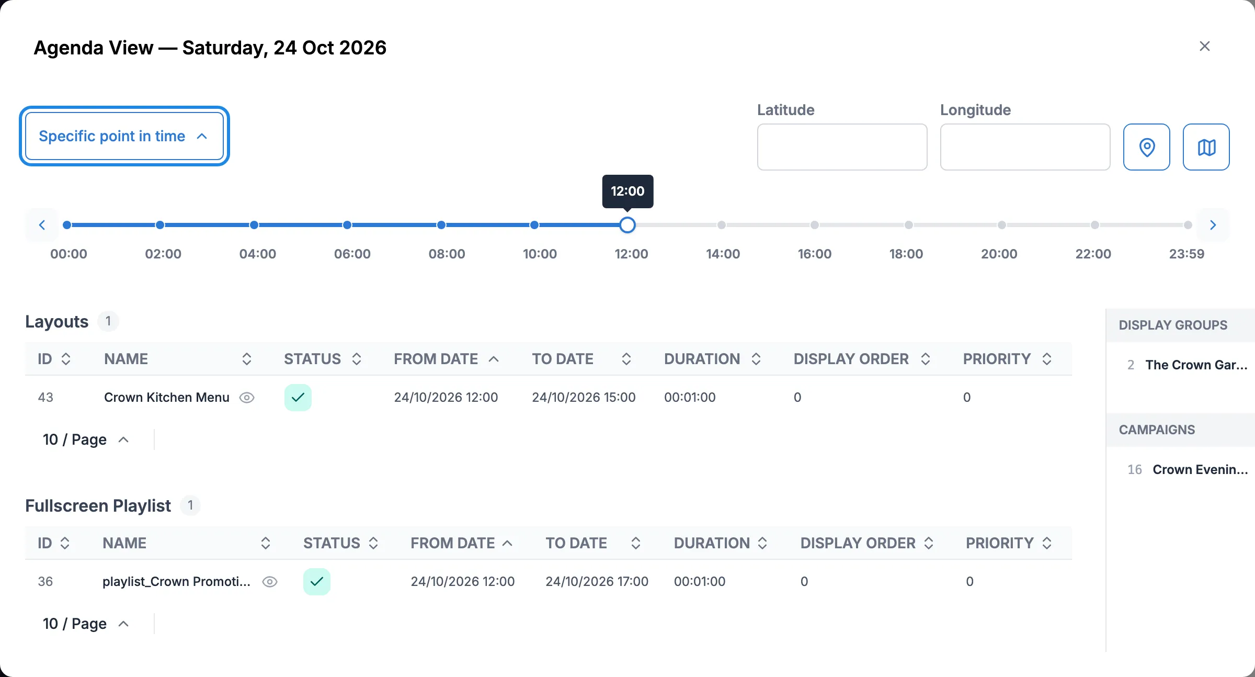This screenshot has height=677, width=1255.
Task: Click the Crown Kitchen Menu layout name
Action: 167,398
